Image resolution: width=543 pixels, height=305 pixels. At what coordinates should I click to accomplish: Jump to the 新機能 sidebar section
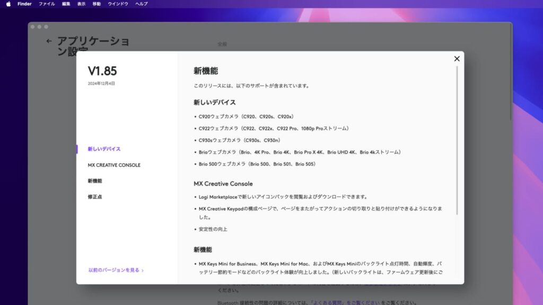pos(94,180)
